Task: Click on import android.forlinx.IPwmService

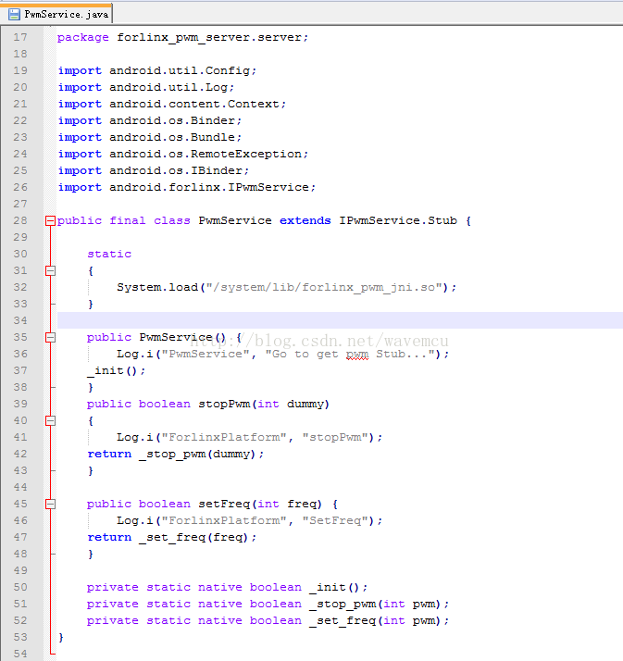Action: (x=187, y=187)
